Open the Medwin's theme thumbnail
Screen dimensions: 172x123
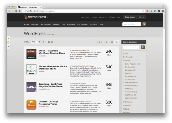click(31, 70)
